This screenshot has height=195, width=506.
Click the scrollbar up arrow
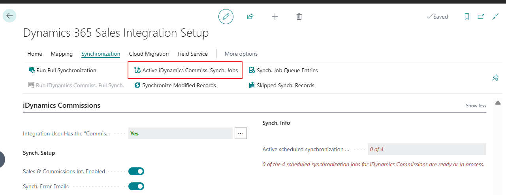(498, 103)
